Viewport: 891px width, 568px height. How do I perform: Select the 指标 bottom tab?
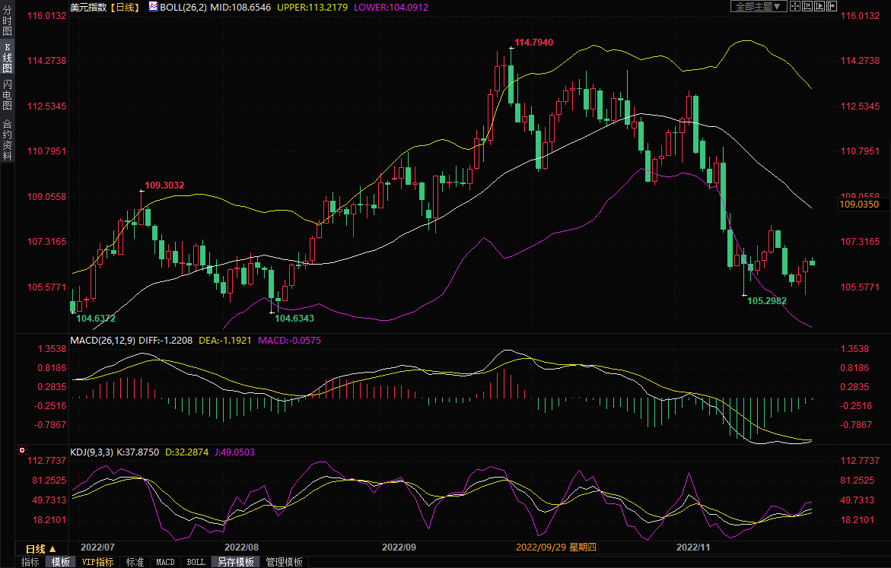30,562
